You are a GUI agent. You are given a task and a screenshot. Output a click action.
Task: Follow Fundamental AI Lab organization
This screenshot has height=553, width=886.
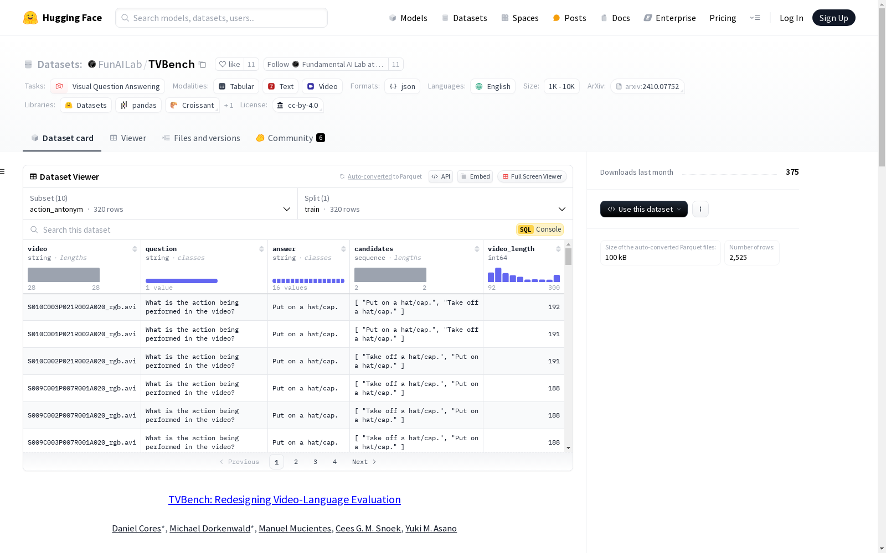click(326, 65)
